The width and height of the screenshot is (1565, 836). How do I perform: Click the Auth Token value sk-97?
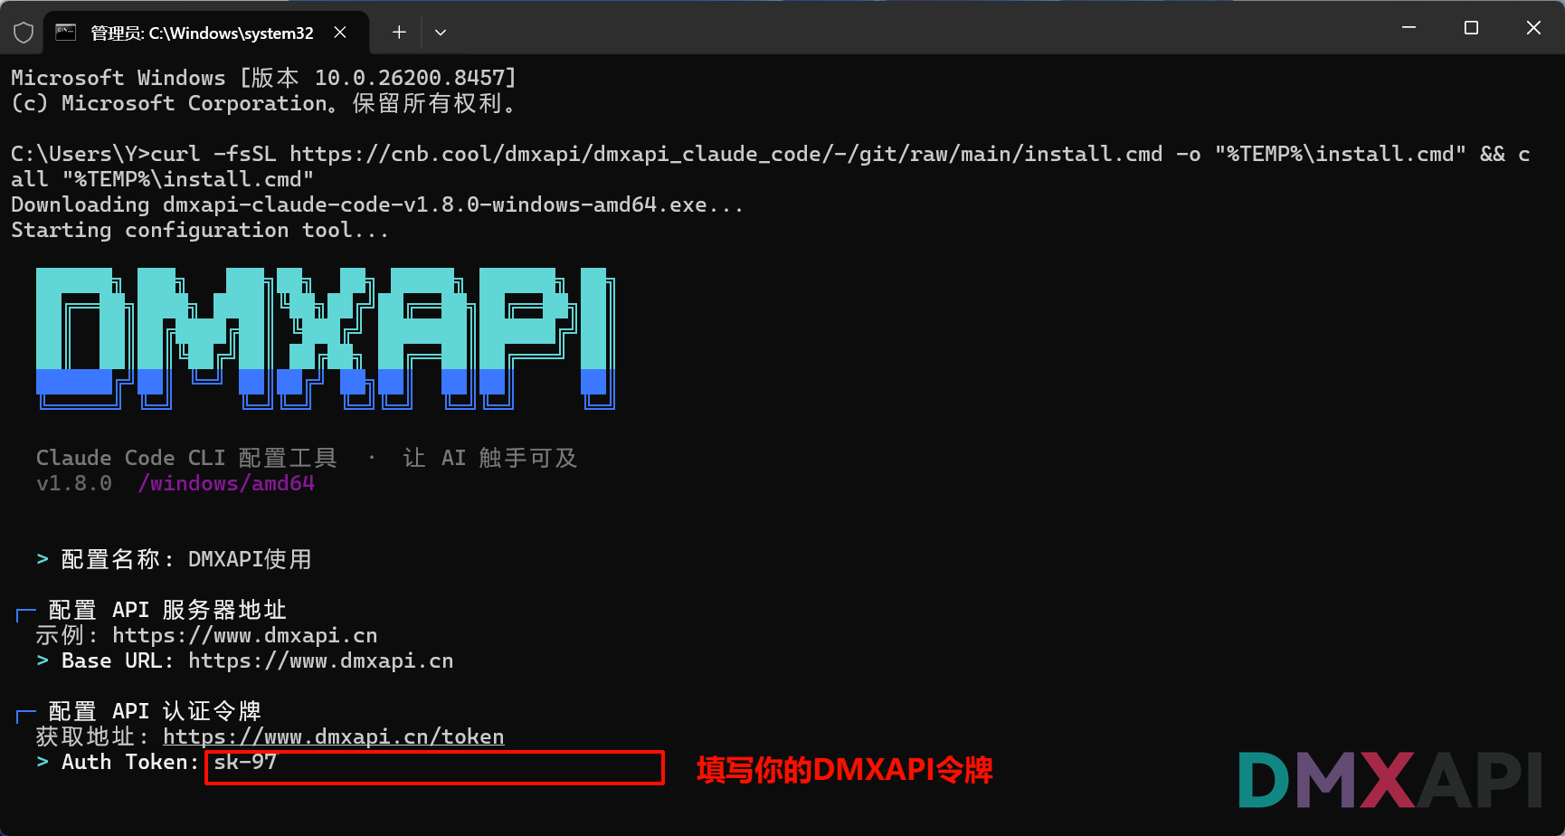point(245,762)
